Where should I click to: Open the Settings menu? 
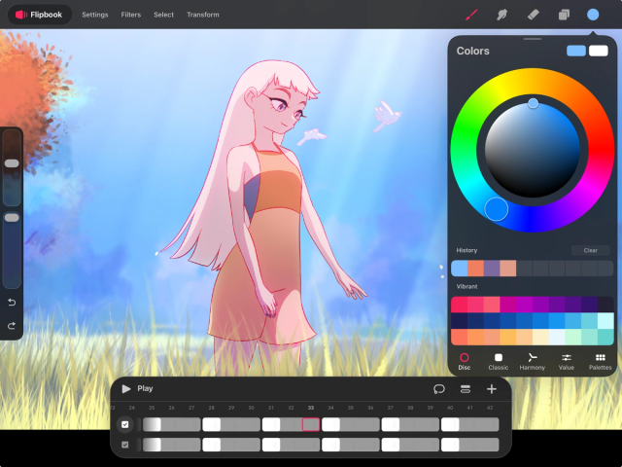(95, 15)
